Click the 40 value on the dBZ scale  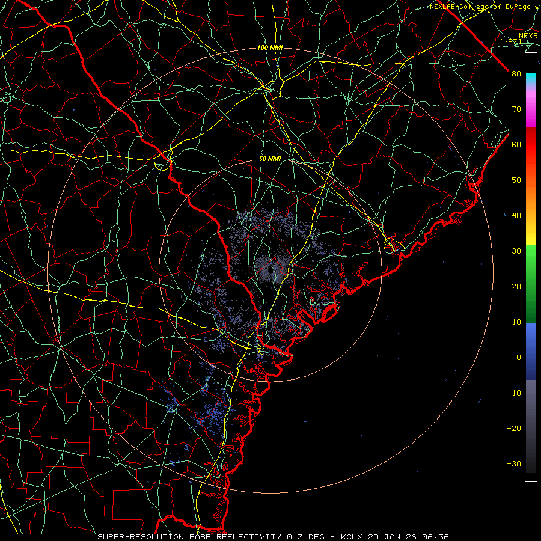click(x=516, y=216)
